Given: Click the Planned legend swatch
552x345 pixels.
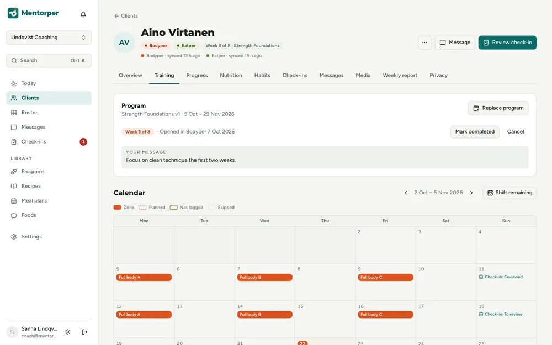Looking at the screenshot, I should pyautogui.click(x=142, y=208).
